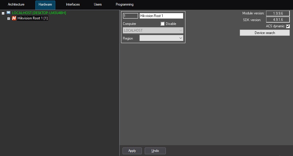
Task: Click the LOCALHOST computer icon
Action: [x=8, y=13]
